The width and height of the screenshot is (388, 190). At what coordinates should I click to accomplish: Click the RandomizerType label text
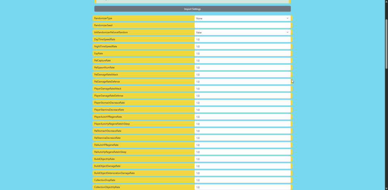click(103, 18)
